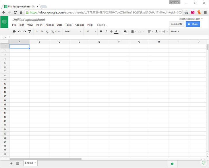Image resolution: width=209 pixels, height=168 pixels.
Task: Open the number format 123 dropdown
Action: (58, 31)
